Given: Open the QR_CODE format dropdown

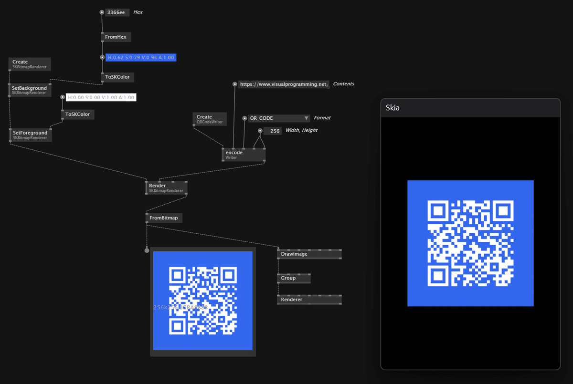Looking at the screenshot, I should 279,118.
